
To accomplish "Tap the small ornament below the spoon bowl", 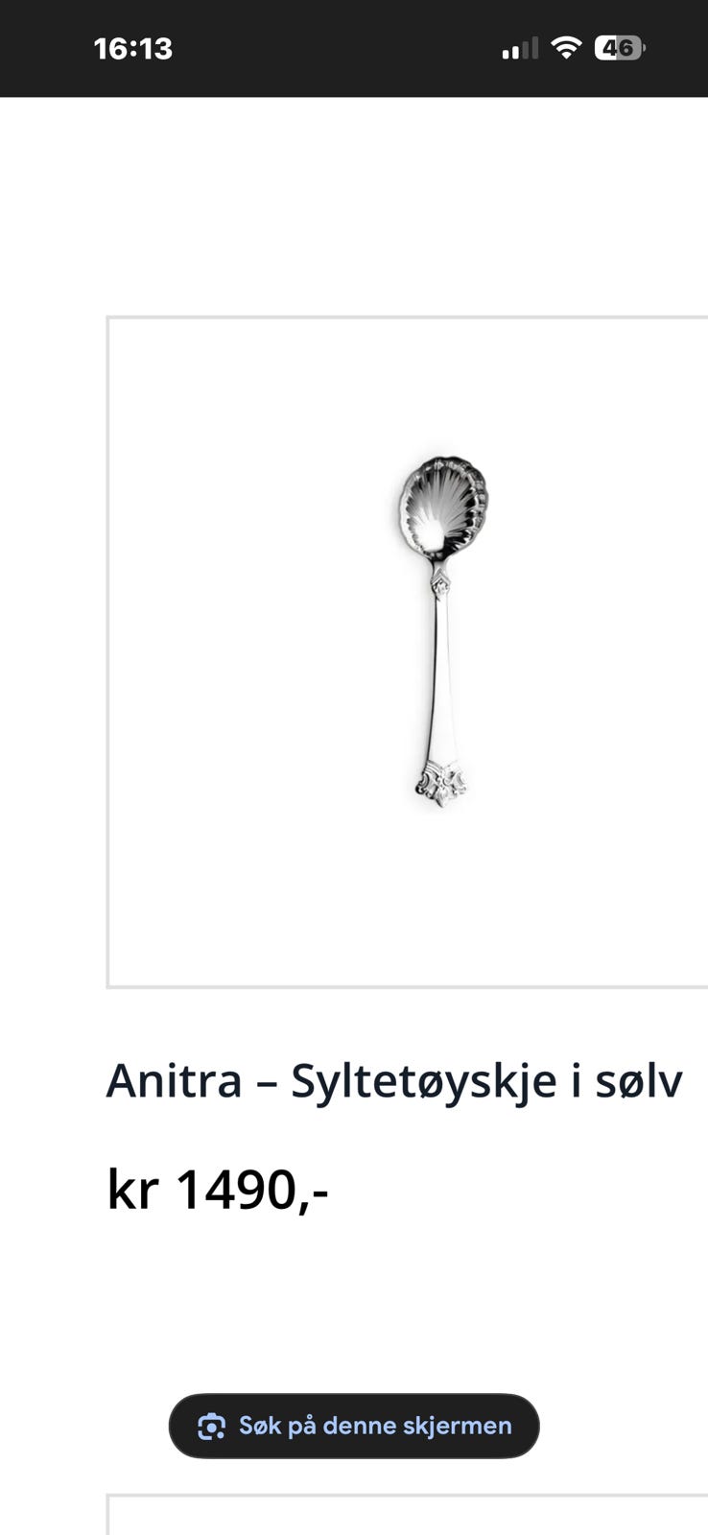I will [439, 580].
